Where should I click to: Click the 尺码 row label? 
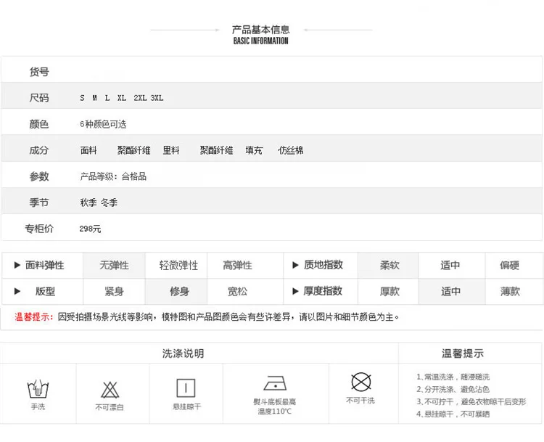click(x=39, y=98)
